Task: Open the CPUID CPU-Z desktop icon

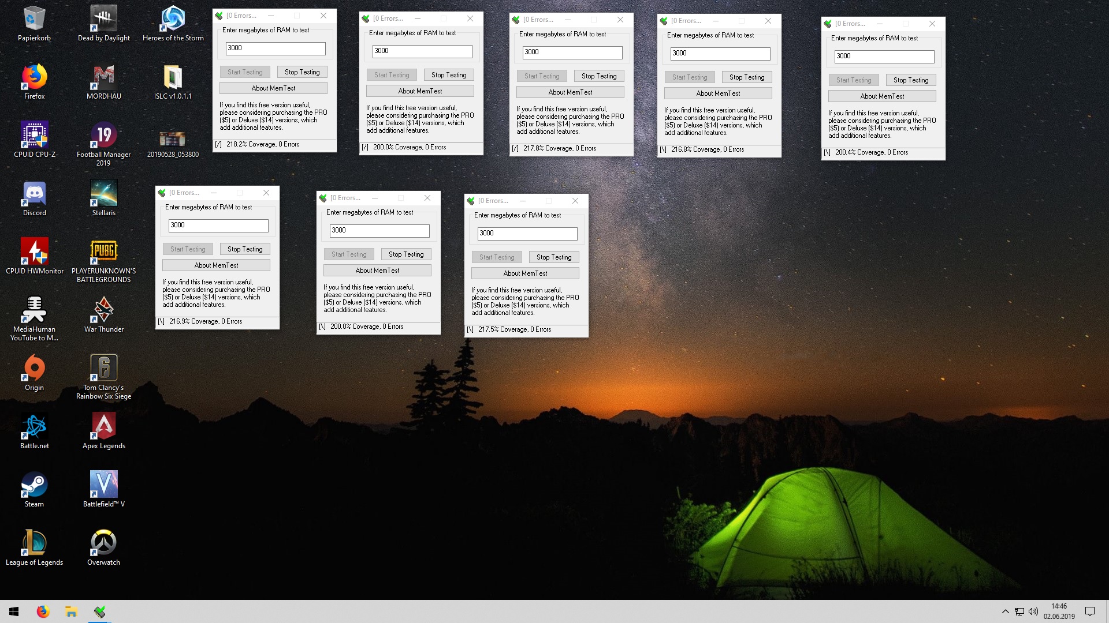Action: tap(35, 135)
